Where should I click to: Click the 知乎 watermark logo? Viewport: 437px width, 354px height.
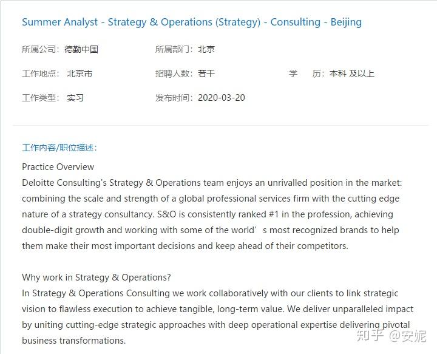pyautogui.click(x=370, y=335)
